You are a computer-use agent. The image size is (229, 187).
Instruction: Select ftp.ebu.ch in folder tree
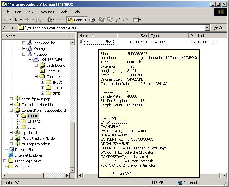pos(29,133)
